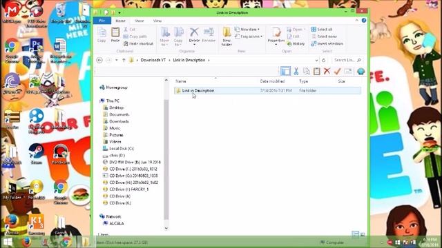Open the Recycle Bin desktop icon

61,14
